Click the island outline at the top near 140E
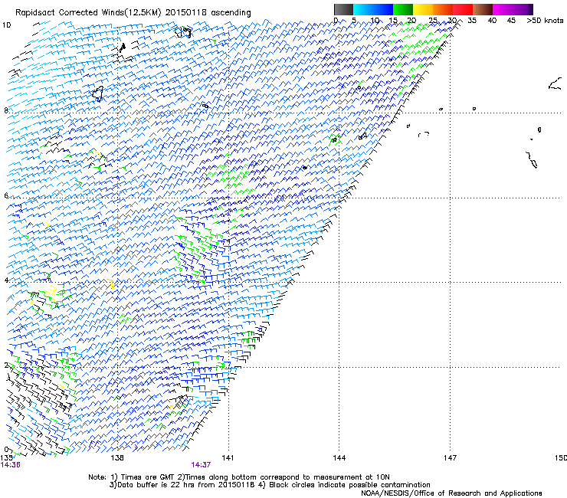Viewport: 567px width, 498px height. coord(183,32)
